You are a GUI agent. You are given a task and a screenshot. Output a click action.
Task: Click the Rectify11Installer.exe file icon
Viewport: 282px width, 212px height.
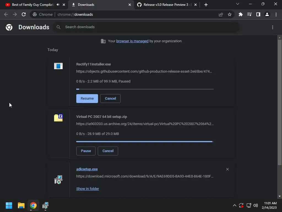tap(58, 66)
